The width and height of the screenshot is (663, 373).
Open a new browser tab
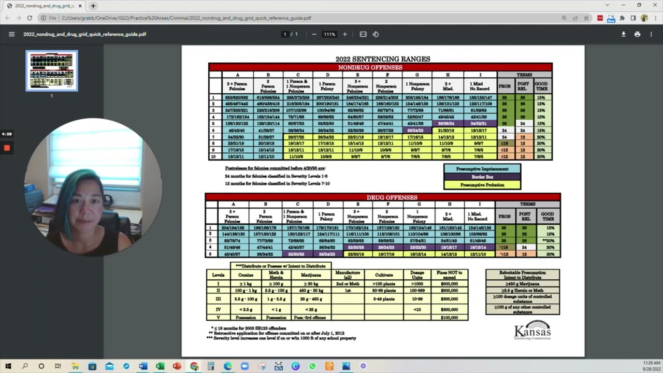pyautogui.click(x=93, y=6)
